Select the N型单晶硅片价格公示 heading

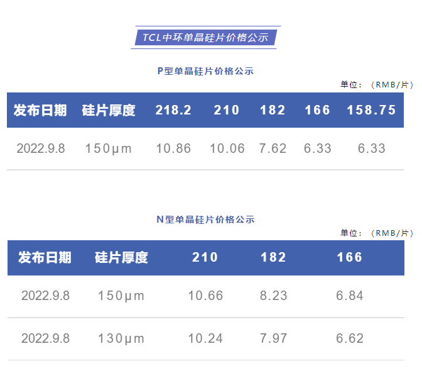(x=205, y=220)
